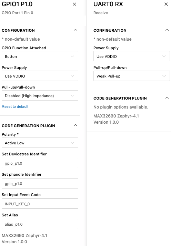
Task: Collapse GPIO1 Configuration section chevron
Action: coord(76,30)
